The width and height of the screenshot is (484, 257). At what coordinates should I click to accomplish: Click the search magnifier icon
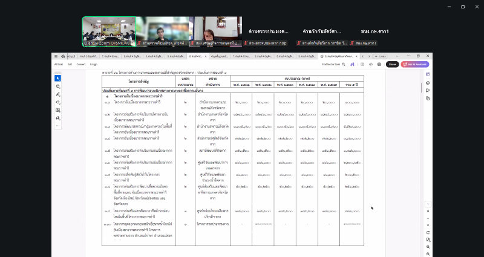[x=343, y=65]
